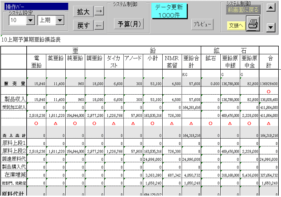This screenshot has width=281, height=197.
Task: Click the ダイカスト column header
Action: click(114, 62)
